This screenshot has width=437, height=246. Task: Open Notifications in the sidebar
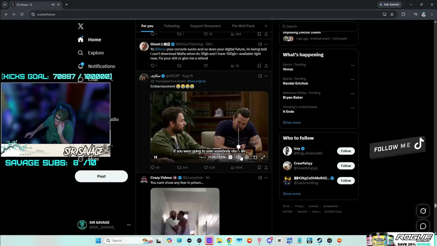(96, 66)
